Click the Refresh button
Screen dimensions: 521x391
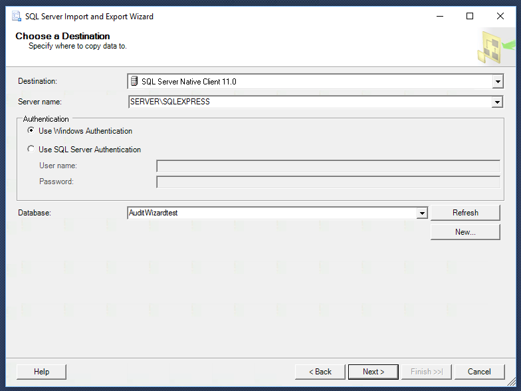pyautogui.click(x=465, y=213)
